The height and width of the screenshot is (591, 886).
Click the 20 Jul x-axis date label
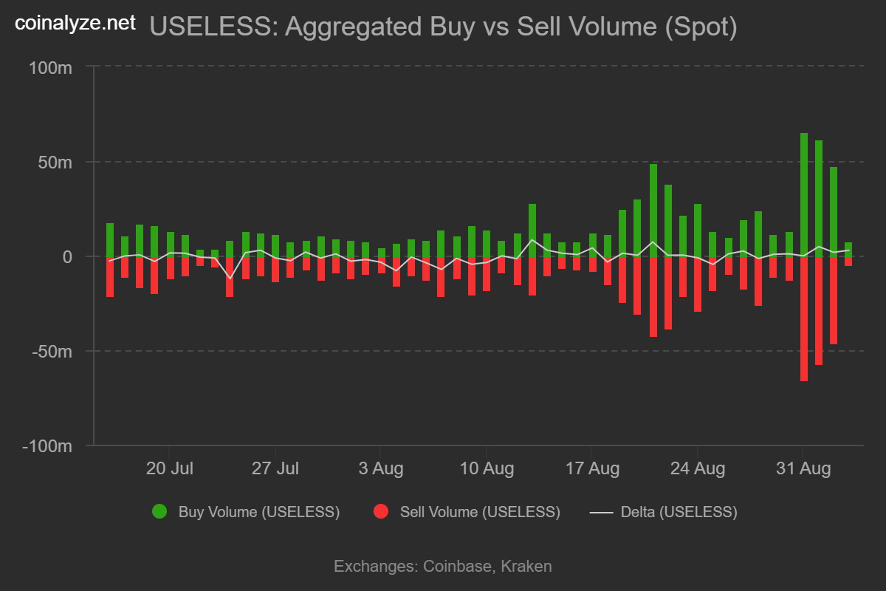[170, 468]
